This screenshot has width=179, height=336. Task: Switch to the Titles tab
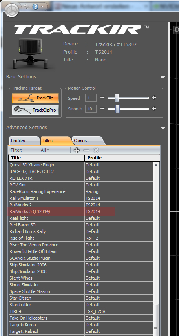tap(56, 141)
